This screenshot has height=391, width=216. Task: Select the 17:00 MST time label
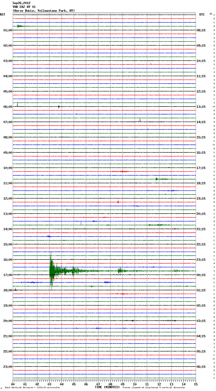point(8,275)
